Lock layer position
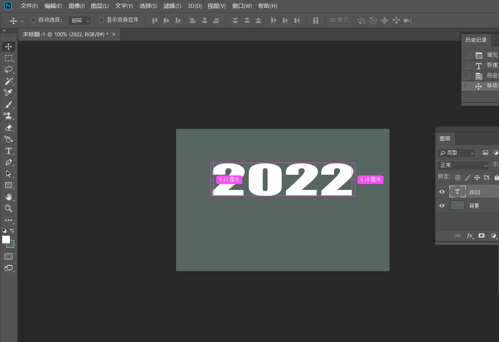 (x=477, y=177)
